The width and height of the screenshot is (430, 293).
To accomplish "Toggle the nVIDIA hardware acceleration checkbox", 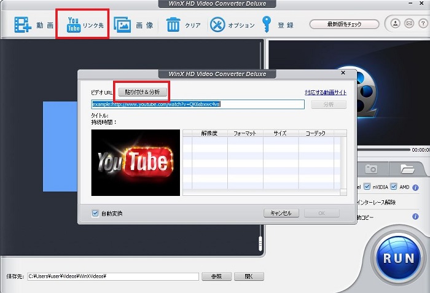I will [x=367, y=187].
